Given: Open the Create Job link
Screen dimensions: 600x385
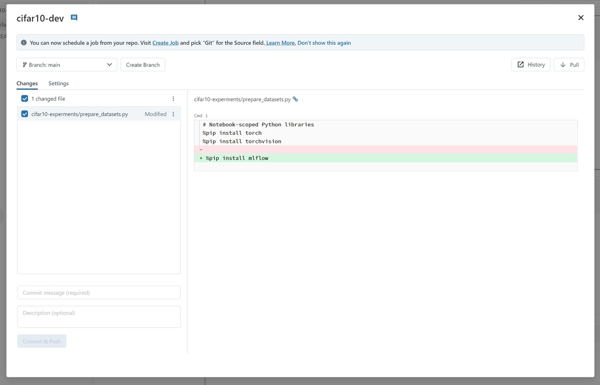Looking at the screenshot, I should [x=165, y=43].
